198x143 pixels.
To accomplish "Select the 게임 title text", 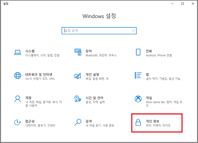I will click(x=149, y=98).
